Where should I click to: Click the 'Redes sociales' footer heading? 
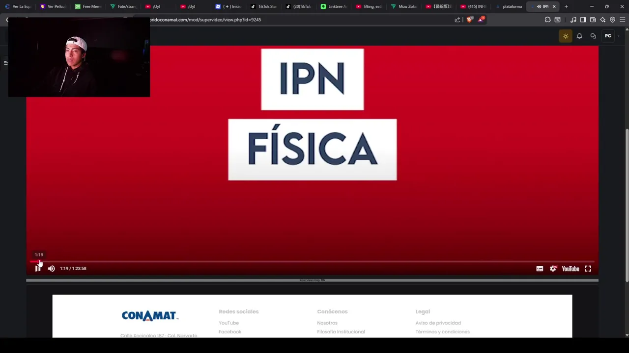238,312
